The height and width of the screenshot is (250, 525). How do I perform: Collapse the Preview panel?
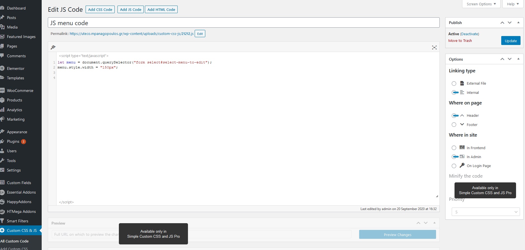coord(434,223)
